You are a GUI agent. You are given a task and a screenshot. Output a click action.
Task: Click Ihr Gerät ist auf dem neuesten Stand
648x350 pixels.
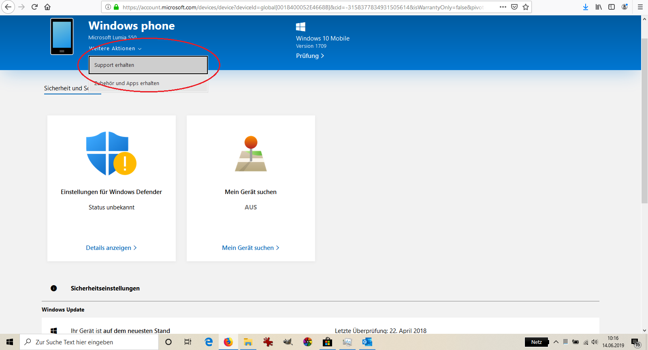tap(120, 331)
